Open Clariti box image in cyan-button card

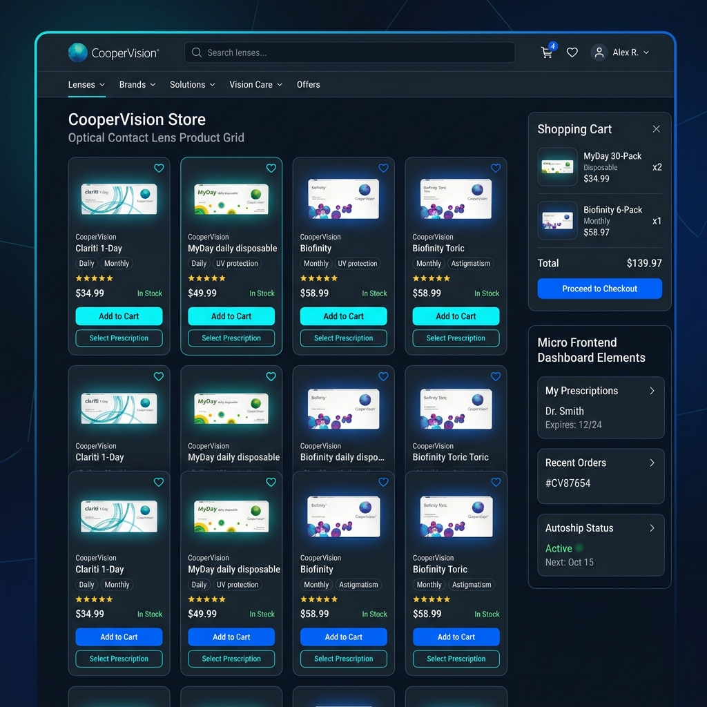(119, 199)
